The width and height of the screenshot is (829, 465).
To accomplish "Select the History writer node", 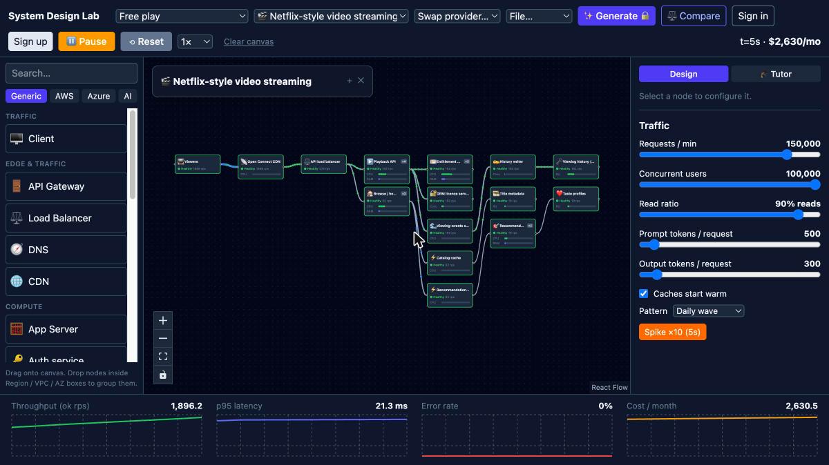I will click(x=513, y=166).
